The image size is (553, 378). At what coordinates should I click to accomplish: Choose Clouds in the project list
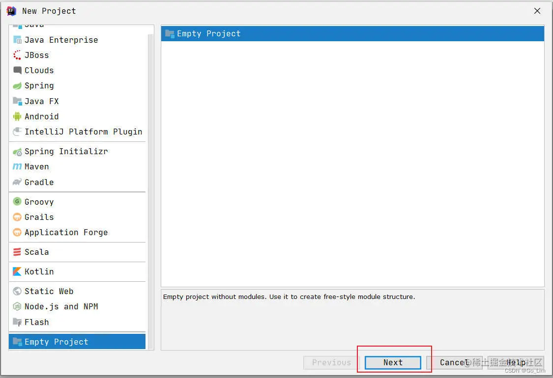coord(77,70)
